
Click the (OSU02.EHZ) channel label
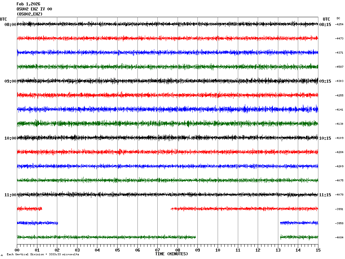pos(30,14)
